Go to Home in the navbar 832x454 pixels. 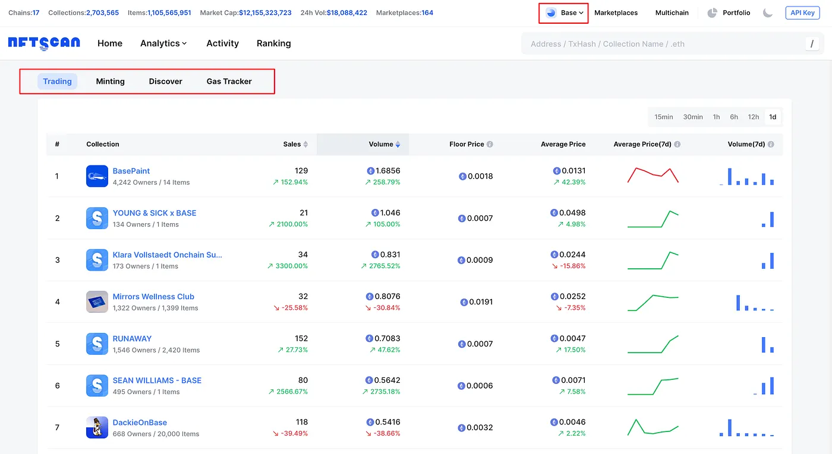[110, 43]
